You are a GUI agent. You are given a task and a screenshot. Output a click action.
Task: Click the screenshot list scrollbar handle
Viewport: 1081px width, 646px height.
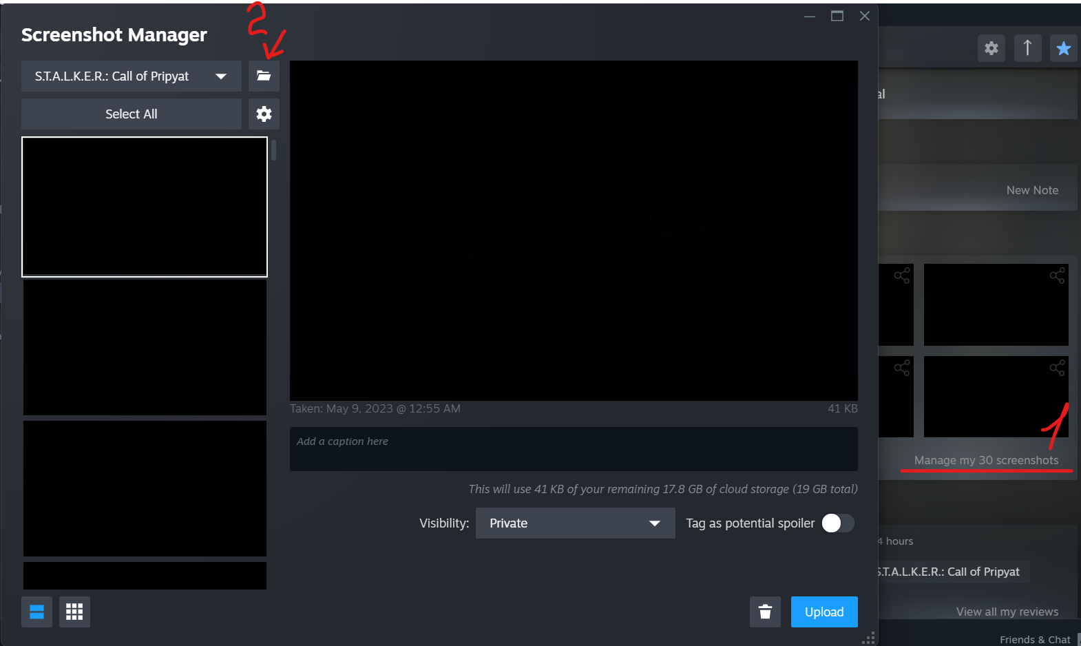point(273,150)
